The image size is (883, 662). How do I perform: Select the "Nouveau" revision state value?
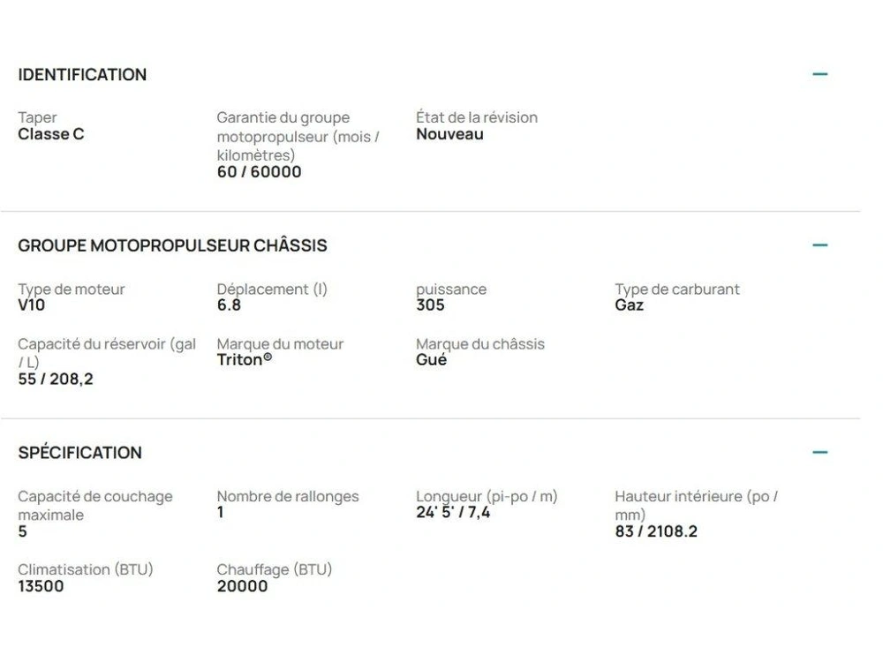[449, 134]
